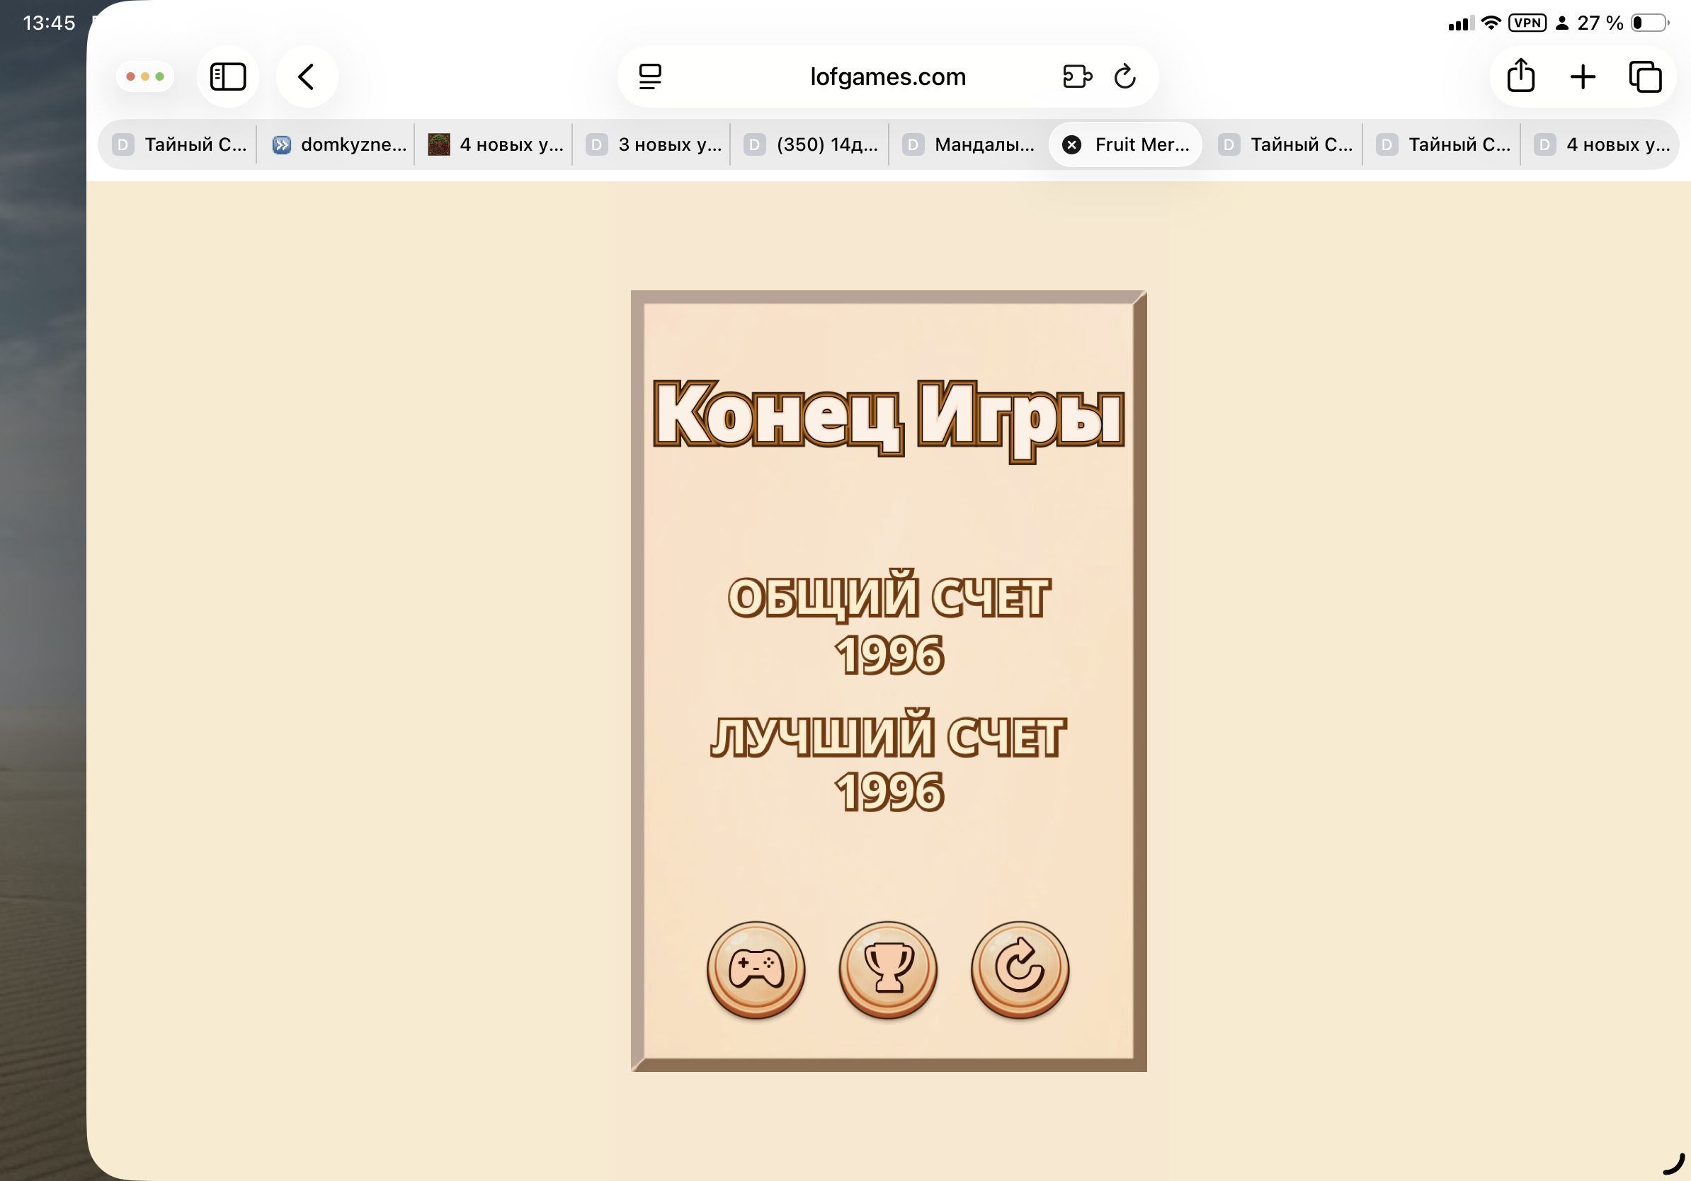Click the lofgames.com address field
The height and width of the screenshot is (1181, 1691).
(x=887, y=76)
